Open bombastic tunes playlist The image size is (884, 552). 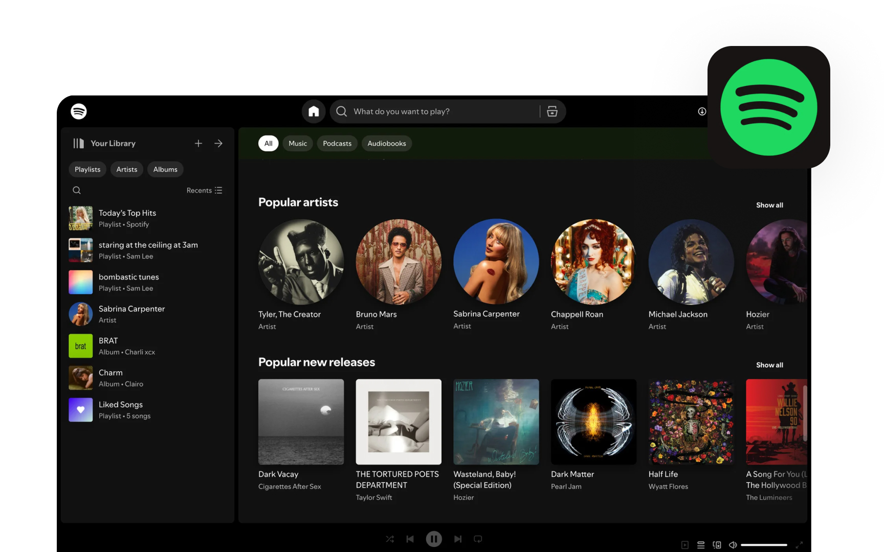[147, 282]
